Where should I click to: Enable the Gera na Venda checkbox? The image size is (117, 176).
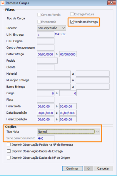[39, 15]
